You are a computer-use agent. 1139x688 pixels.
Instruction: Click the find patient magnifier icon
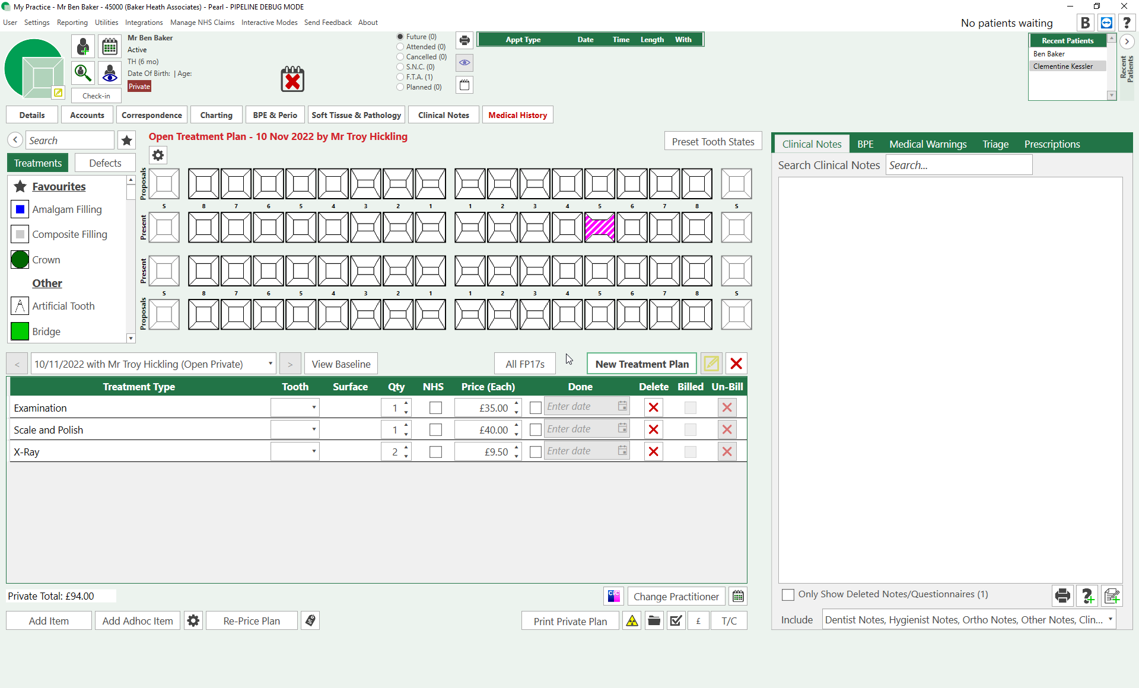click(83, 72)
